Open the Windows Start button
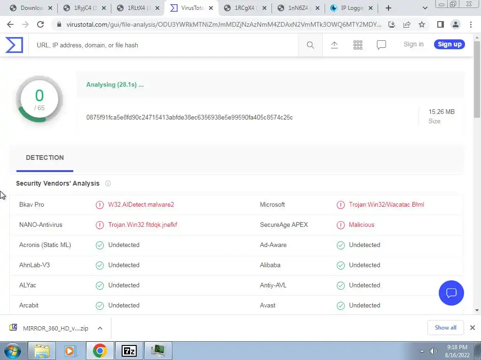 pyautogui.click(x=13, y=351)
